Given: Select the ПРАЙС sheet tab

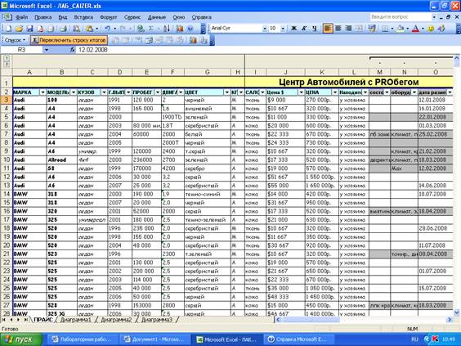Looking at the screenshot, I should [43, 320].
